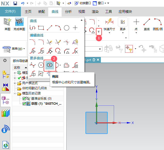
Task: Open the HD3D Tools info sidebar icon
Action: [x=5, y=129]
